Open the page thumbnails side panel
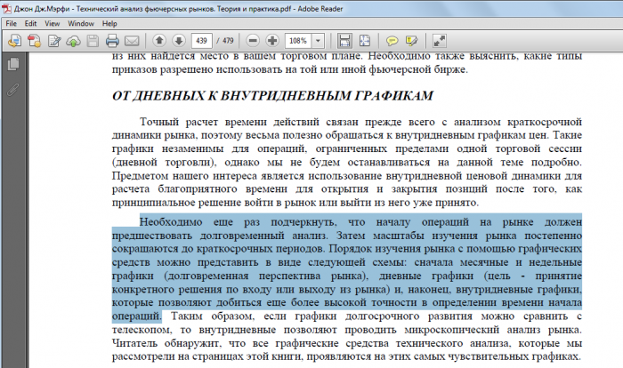Viewport: 623px width, 368px height. [12, 64]
